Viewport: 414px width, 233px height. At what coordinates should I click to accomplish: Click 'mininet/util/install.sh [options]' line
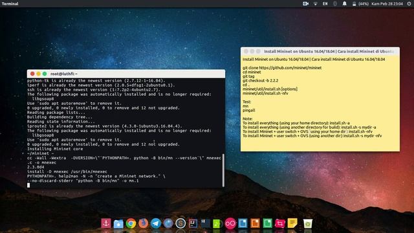click(x=270, y=89)
